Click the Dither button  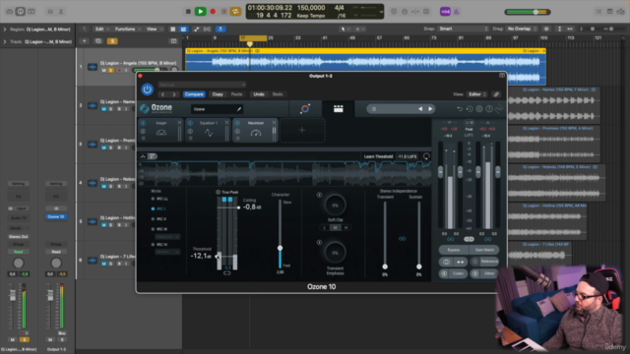(484, 273)
